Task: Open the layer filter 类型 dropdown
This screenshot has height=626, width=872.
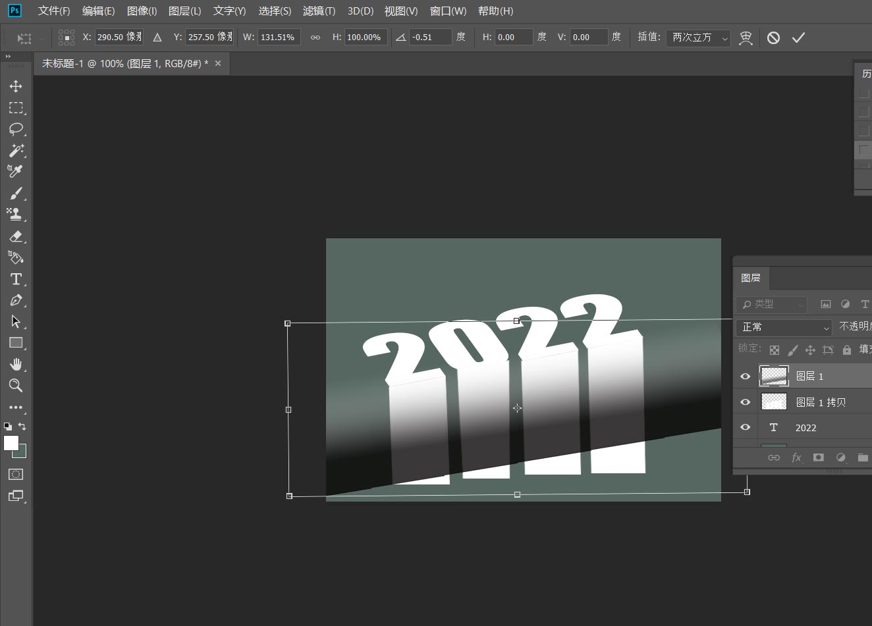Action: [x=772, y=304]
